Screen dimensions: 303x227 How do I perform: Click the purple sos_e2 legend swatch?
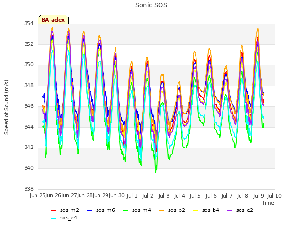229,211
